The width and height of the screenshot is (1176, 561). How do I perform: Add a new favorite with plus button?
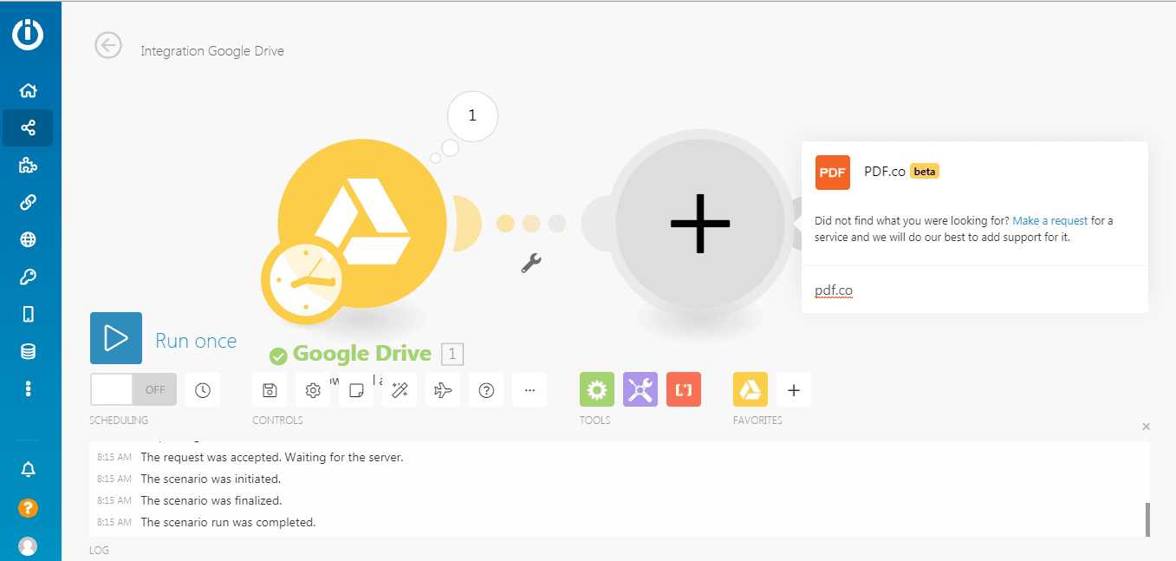click(x=794, y=390)
